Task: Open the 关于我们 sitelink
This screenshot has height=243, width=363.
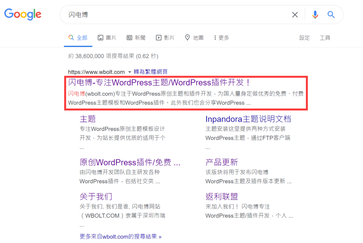Action: pyautogui.click(x=96, y=197)
